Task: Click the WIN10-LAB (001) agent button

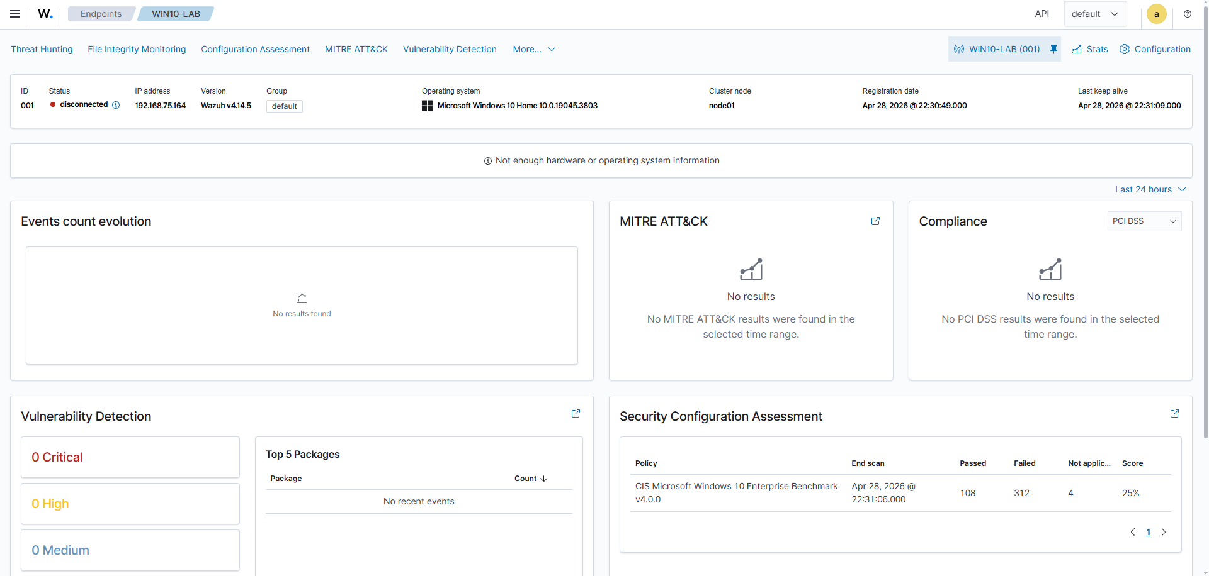Action: point(1004,49)
